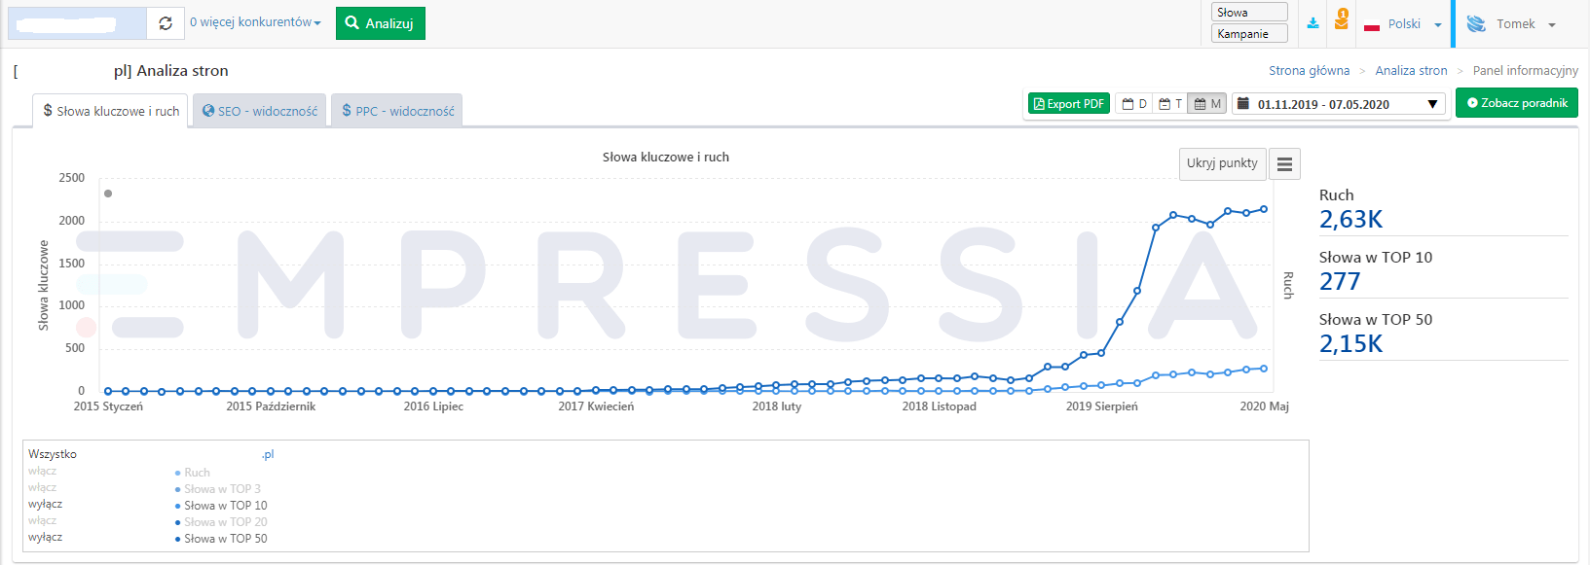Click the .pl domain link in legend

[268, 454]
